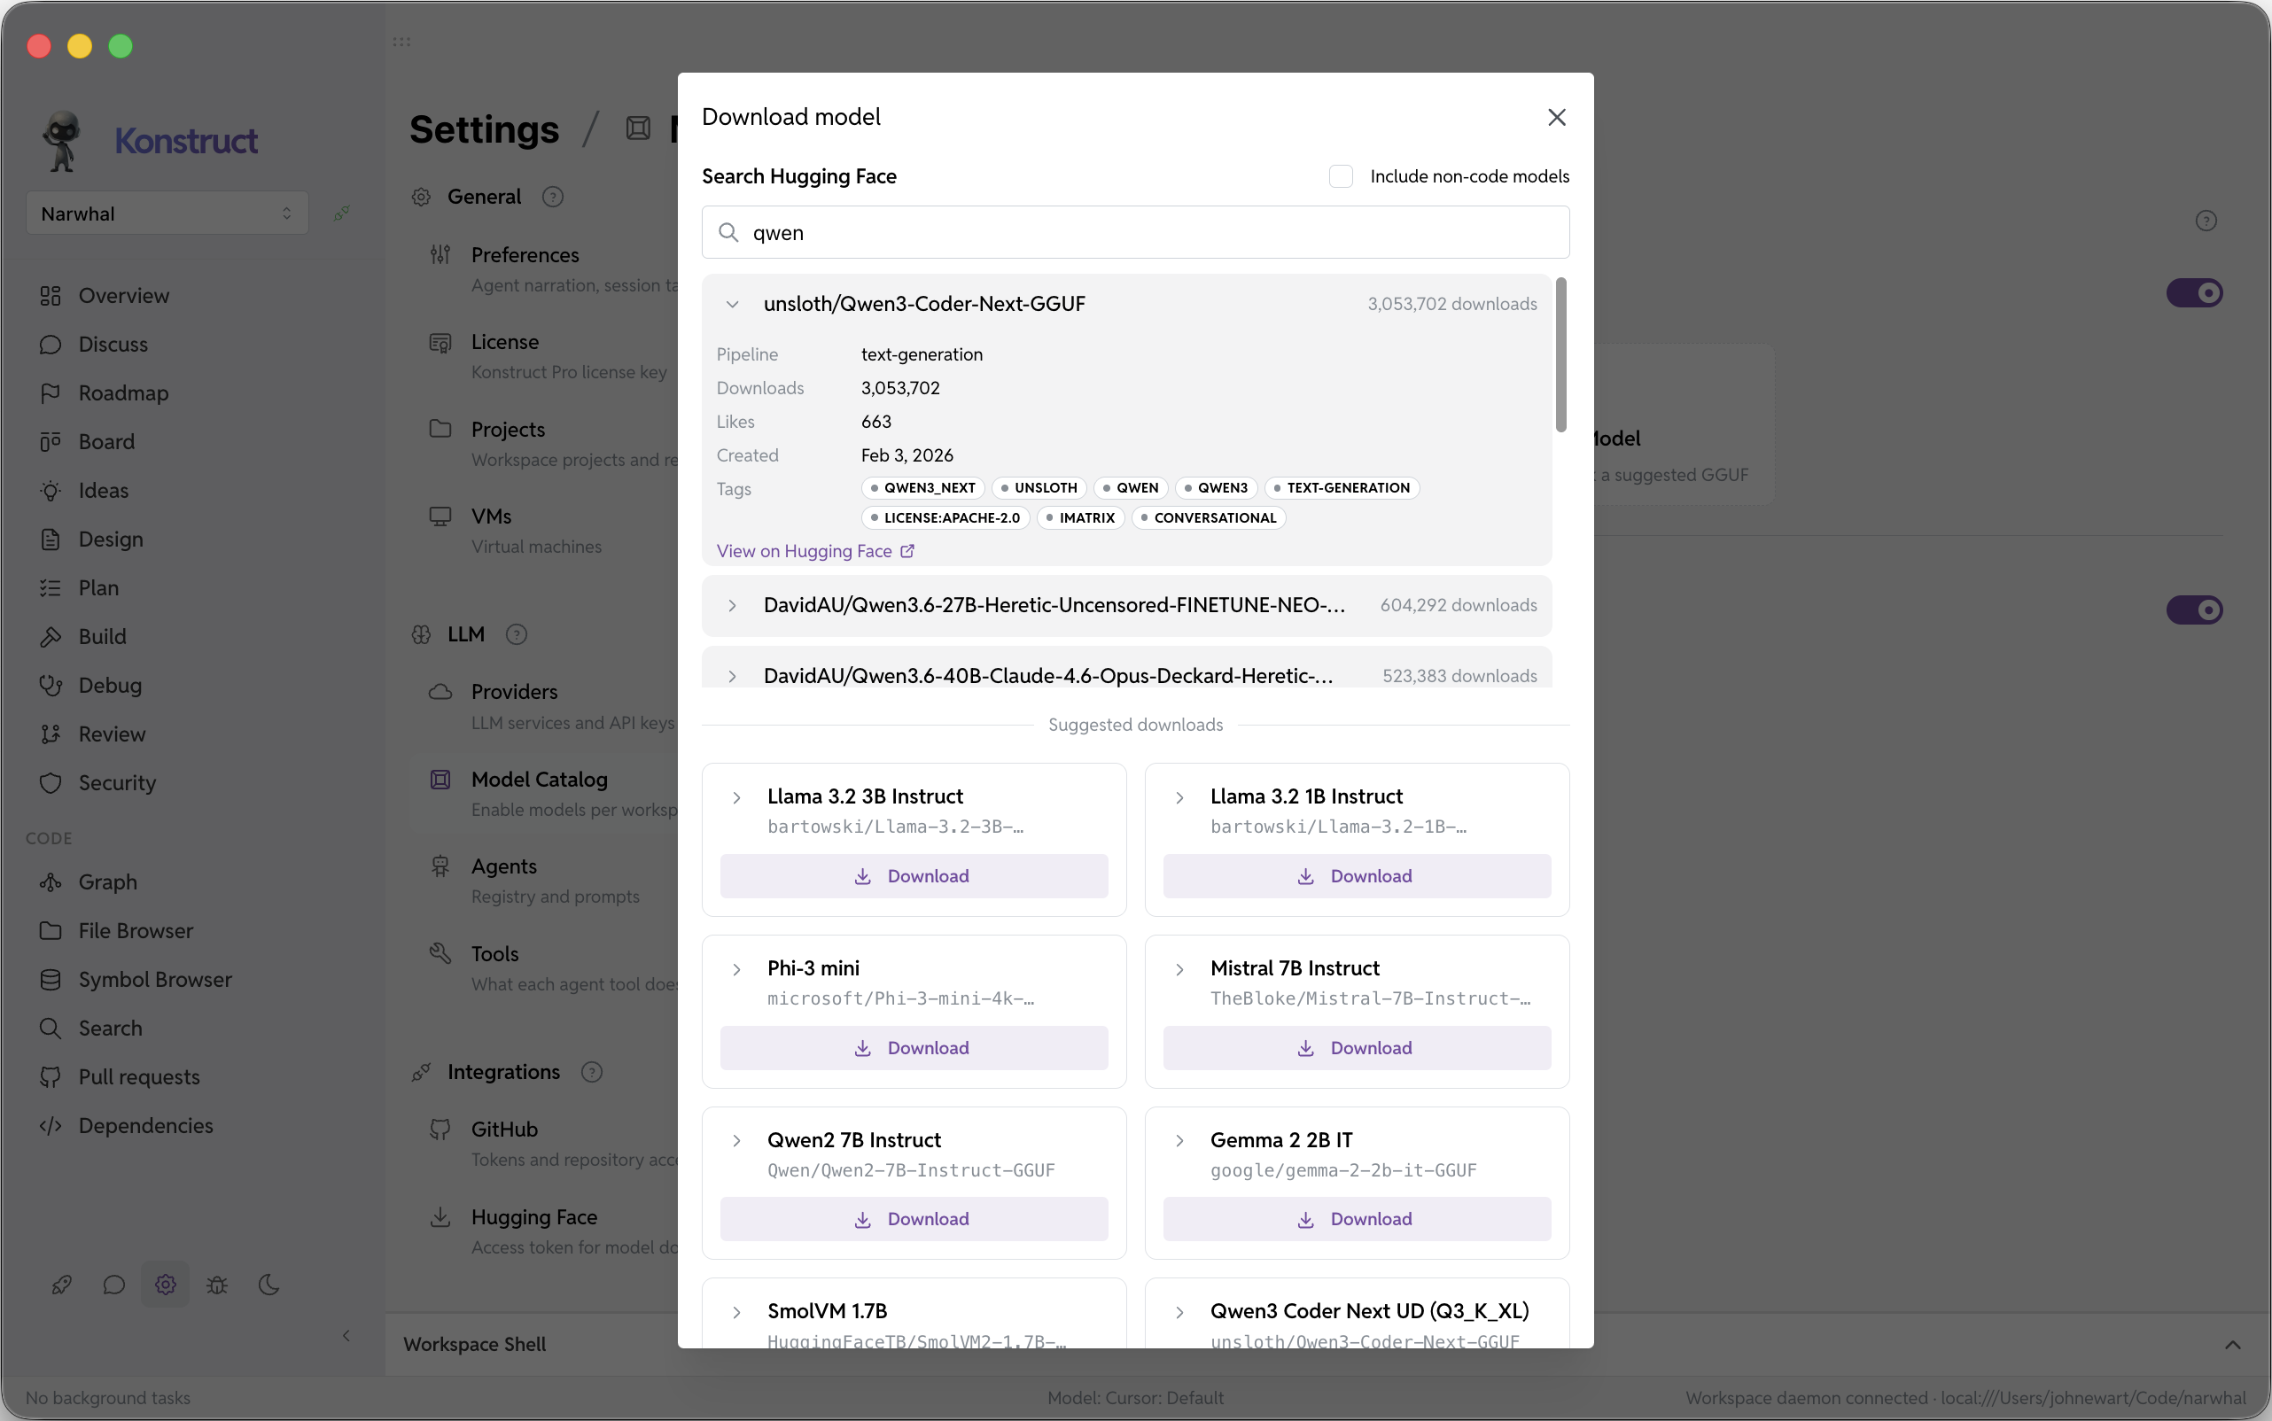Expand Qwen2 7B Instruct card
The height and width of the screenshot is (1421, 2272).
(737, 1141)
